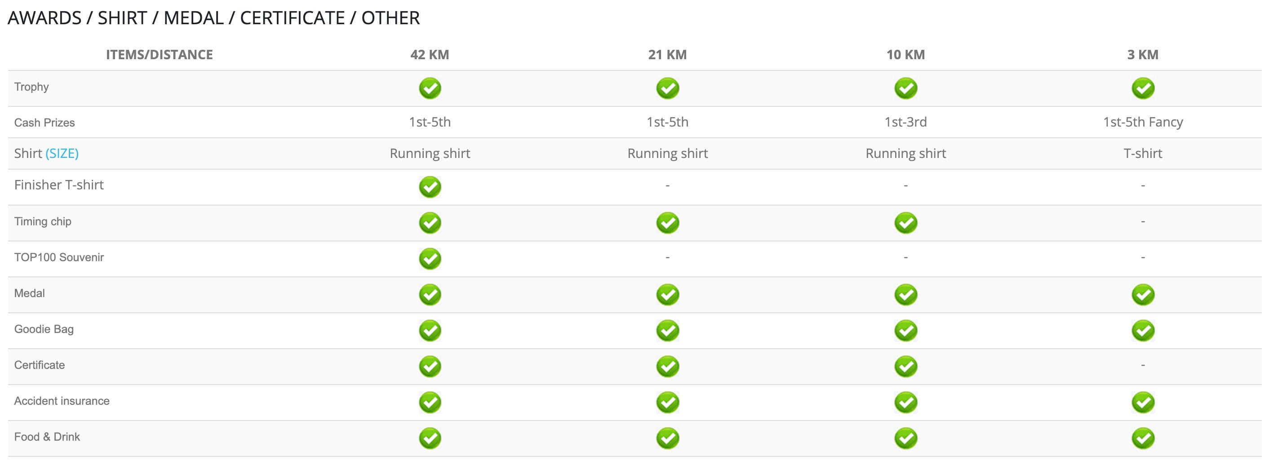1269x464 pixels.
Task: Click the T-shirt entry under 3 KM
Action: click(1143, 153)
